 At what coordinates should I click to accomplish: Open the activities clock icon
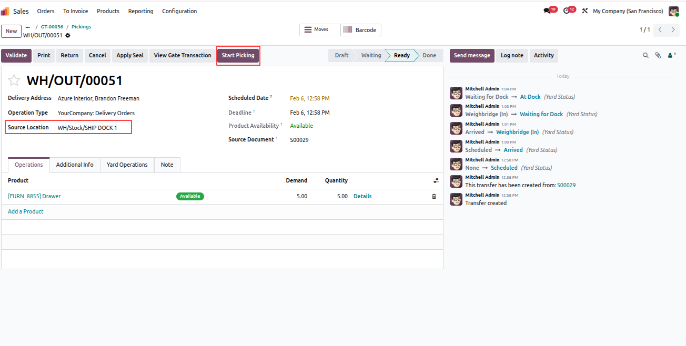click(566, 11)
